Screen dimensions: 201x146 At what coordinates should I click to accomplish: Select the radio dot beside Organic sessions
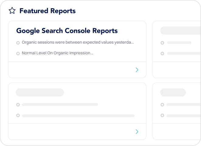(18, 43)
